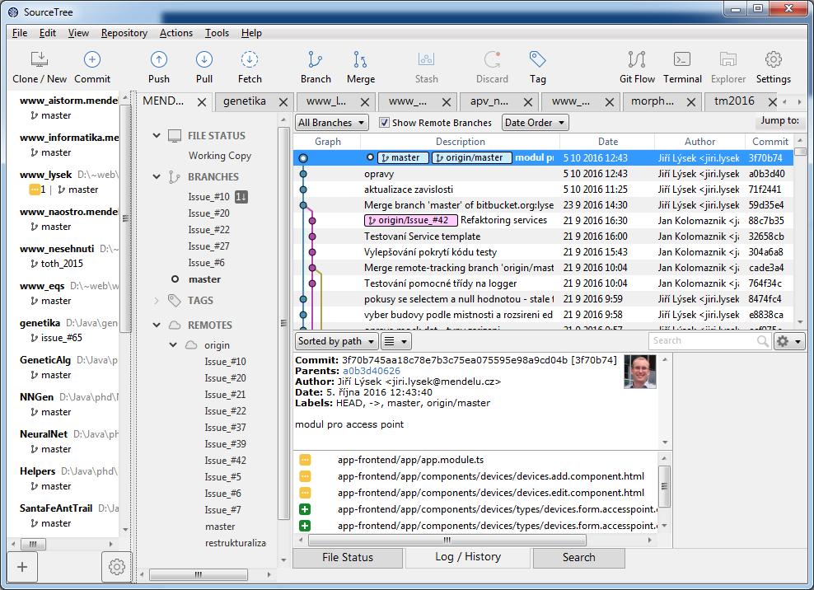Switch to the tm2016 tab
This screenshot has height=590, width=814.
[734, 101]
